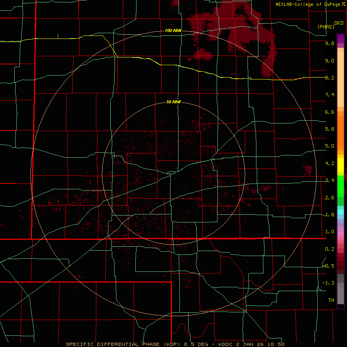The width and height of the screenshot is (347, 347).
Task: Click the 1.8 scale value
Action: coord(330,215)
